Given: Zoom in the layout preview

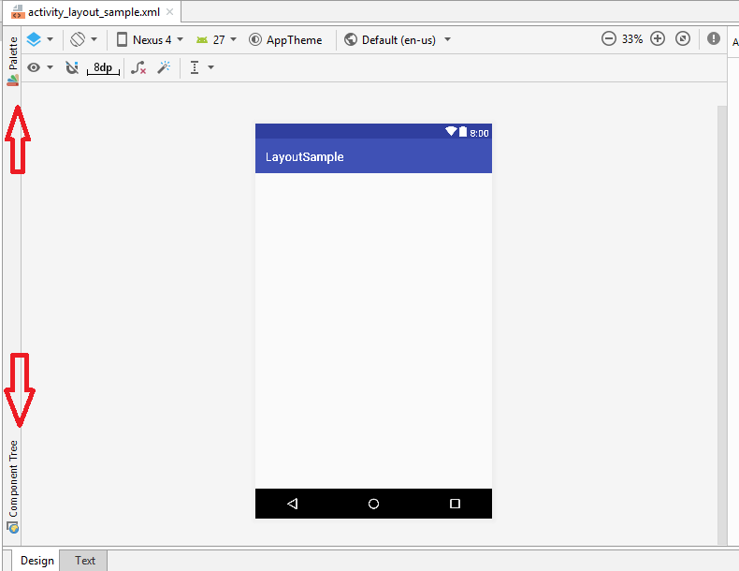Looking at the screenshot, I should click(x=658, y=39).
